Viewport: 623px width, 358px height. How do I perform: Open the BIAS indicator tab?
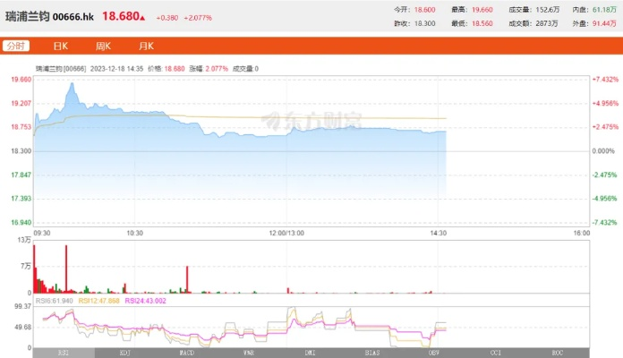[x=371, y=354]
